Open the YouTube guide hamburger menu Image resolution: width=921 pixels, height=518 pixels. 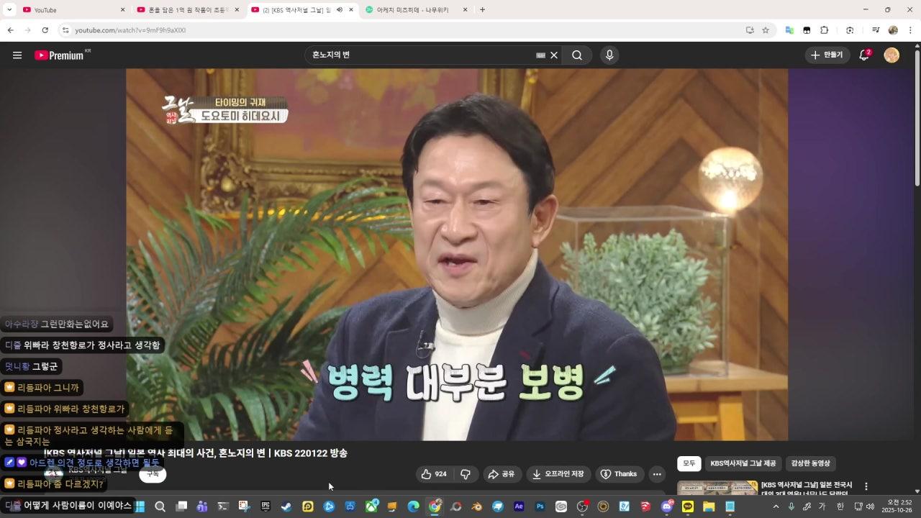point(17,55)
